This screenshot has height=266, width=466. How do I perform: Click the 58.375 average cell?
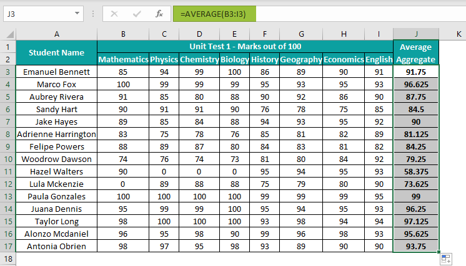coord(416,171)
